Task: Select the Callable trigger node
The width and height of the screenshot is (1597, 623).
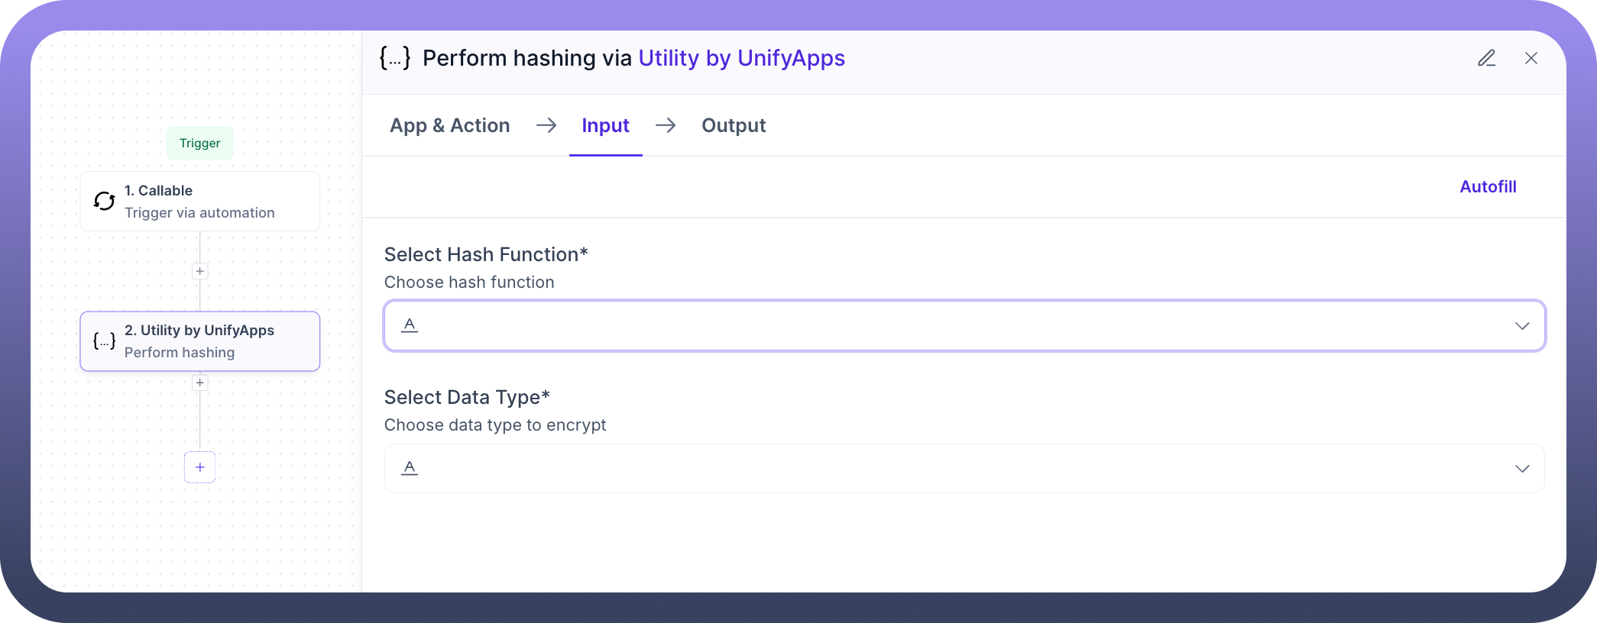Action: 199,201
